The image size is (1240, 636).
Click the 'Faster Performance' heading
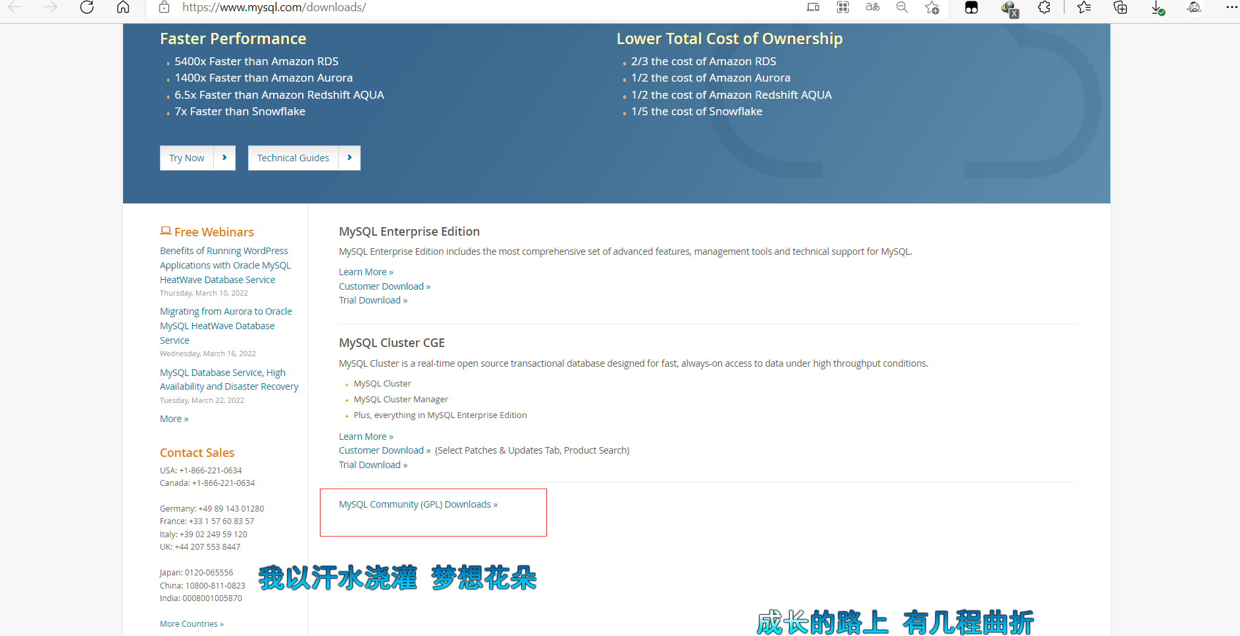[233, 39]
